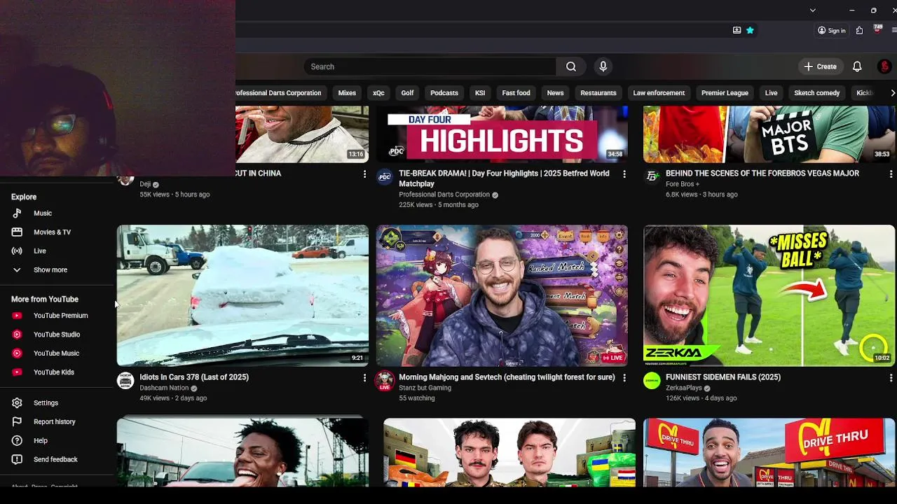Open options menu for Tie-Break Drama video
The height and width of the screenshot is (504, 897).
point(624,174)
